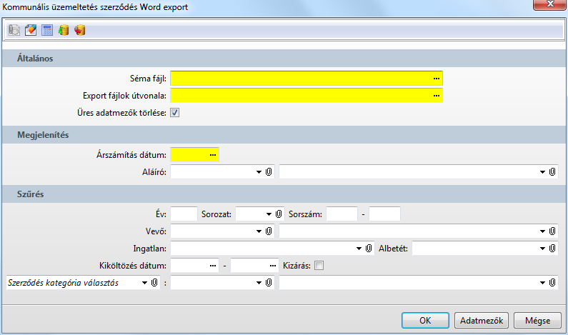
Task: Click paperclip of the category code field
Action: click(x=269, y=282)
